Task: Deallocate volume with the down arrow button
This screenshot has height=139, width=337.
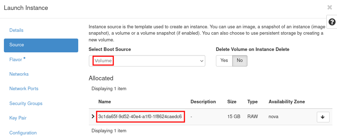Action: [323, 117]
